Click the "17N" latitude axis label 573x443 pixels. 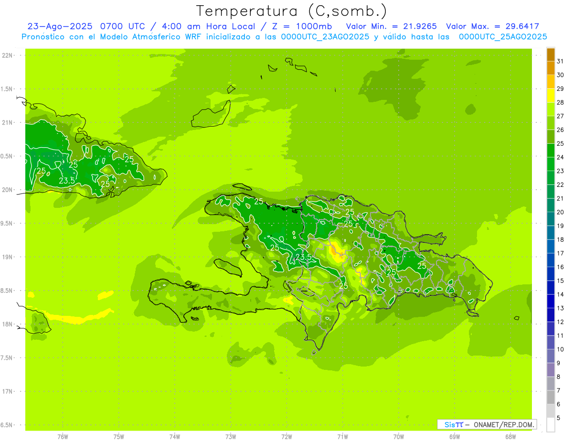(7, 391)
